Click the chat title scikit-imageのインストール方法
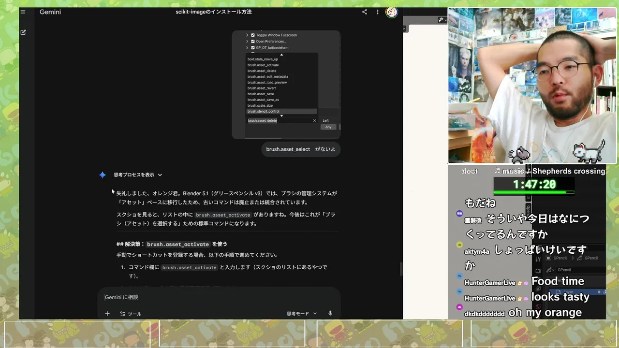The width and height of the screenshot is (619, 348). click(213, 12)
